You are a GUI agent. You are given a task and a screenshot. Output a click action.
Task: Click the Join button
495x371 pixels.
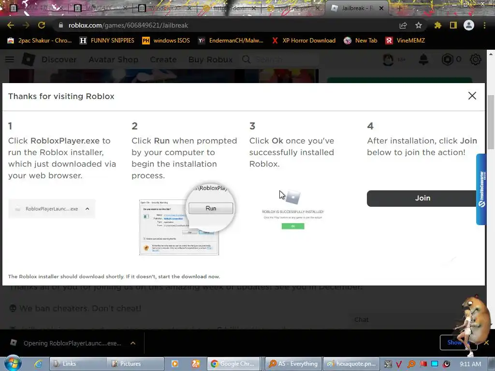pos(422,198)
